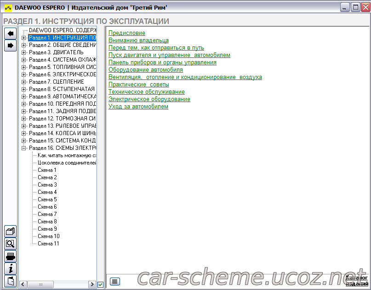
Task: Click the horizontal scrollbar thumb in tree
Action: click(x=40, y=284)
